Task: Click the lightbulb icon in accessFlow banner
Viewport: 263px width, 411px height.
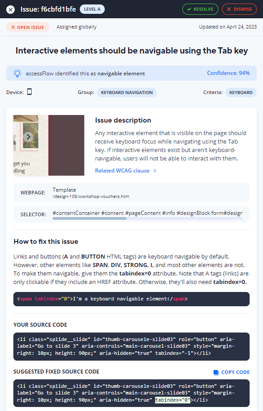Action: [17, 73]
